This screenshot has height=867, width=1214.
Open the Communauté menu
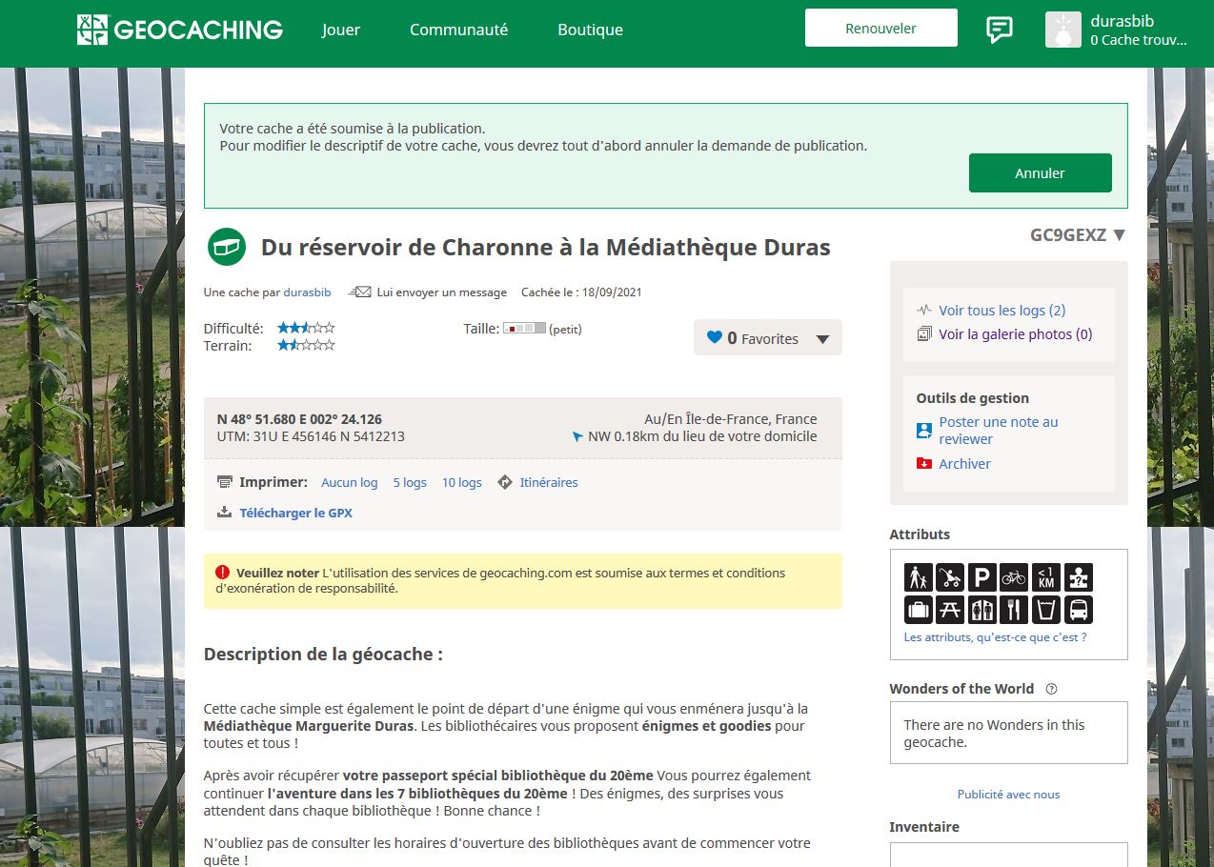coord(458,30)
